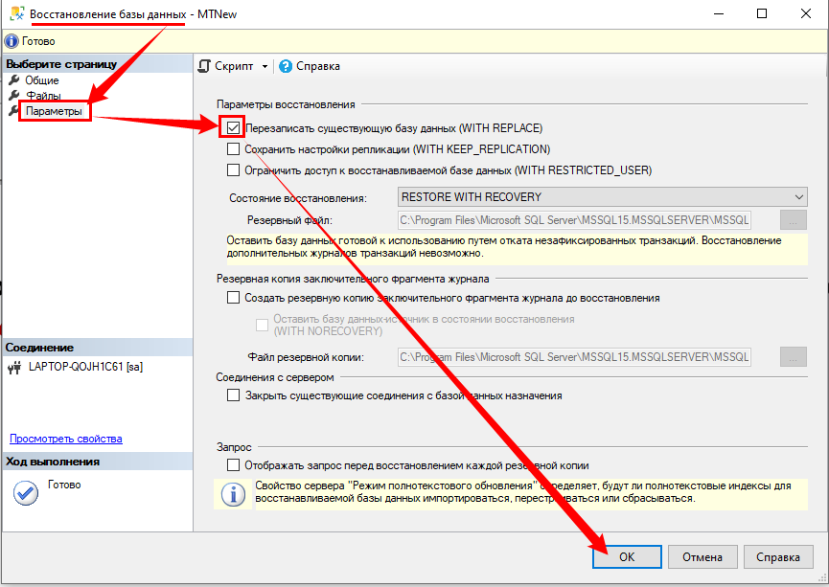
Task: Click the info icon in Запрос section
Action: (x=232, y=494)
